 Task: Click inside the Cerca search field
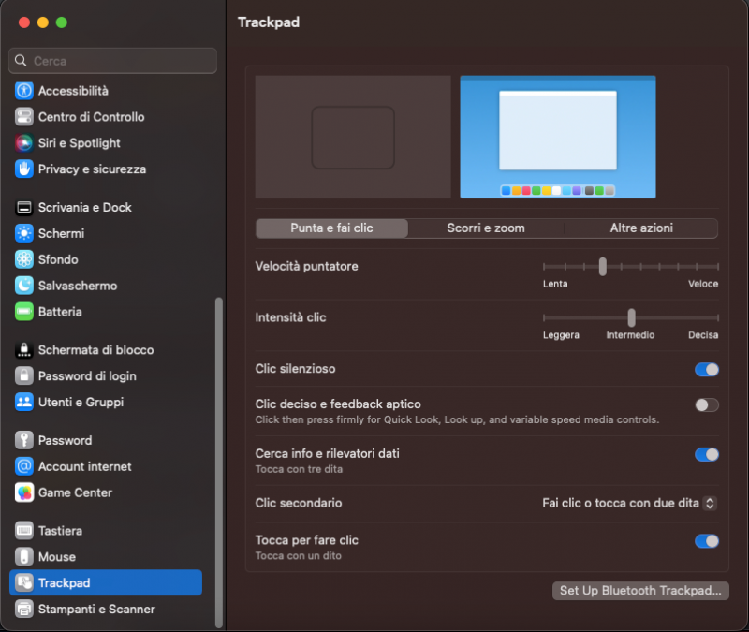111,60
